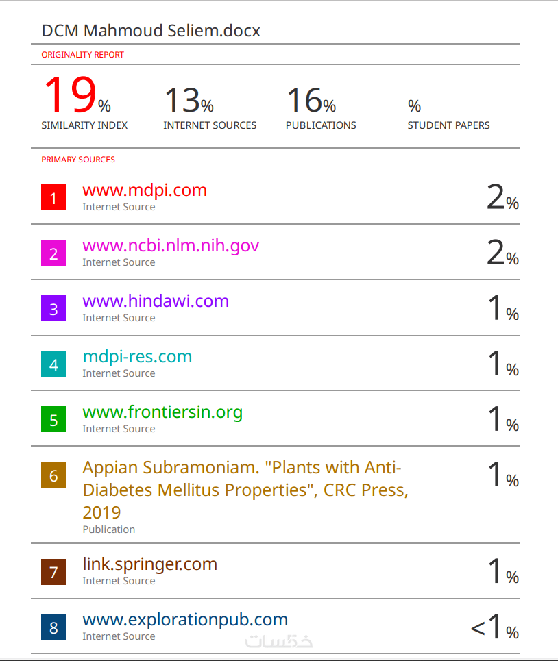Click the 13% internet sources figure
This screenshot has height=661, width=558.
point(189,101)
